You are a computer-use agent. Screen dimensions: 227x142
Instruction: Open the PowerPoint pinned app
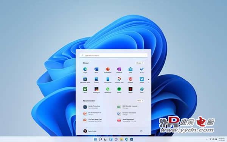point(108,70)
